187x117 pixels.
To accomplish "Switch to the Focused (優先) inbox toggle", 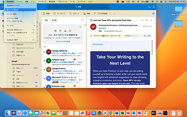I will [x=47, y=20].
